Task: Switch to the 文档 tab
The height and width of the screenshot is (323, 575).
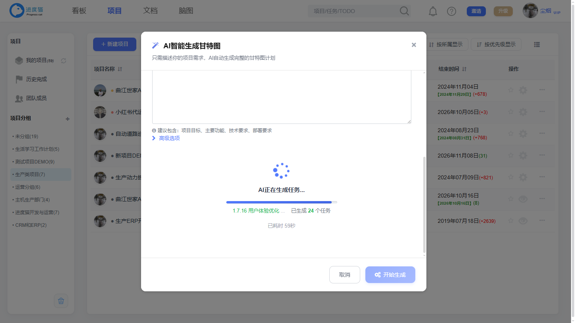Action: tap(150, 11)
